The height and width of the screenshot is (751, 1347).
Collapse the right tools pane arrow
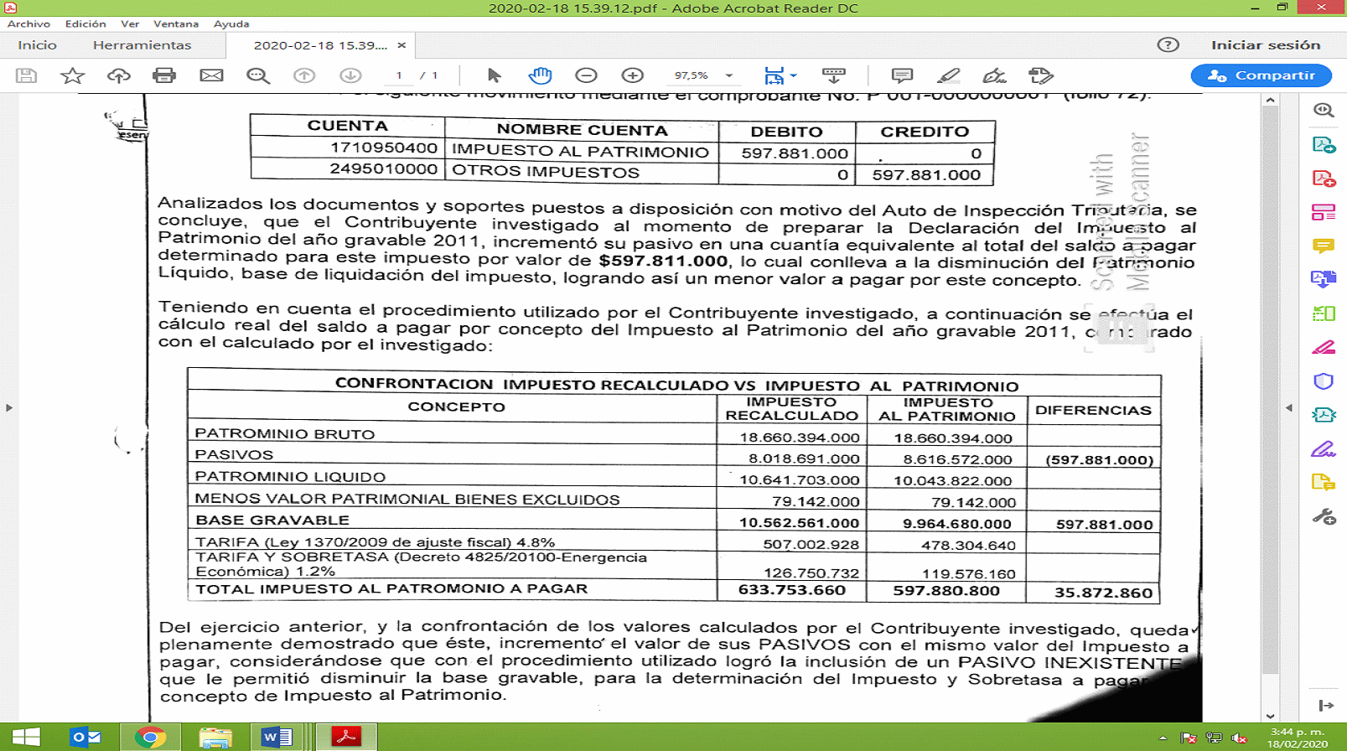(1289, 407)
